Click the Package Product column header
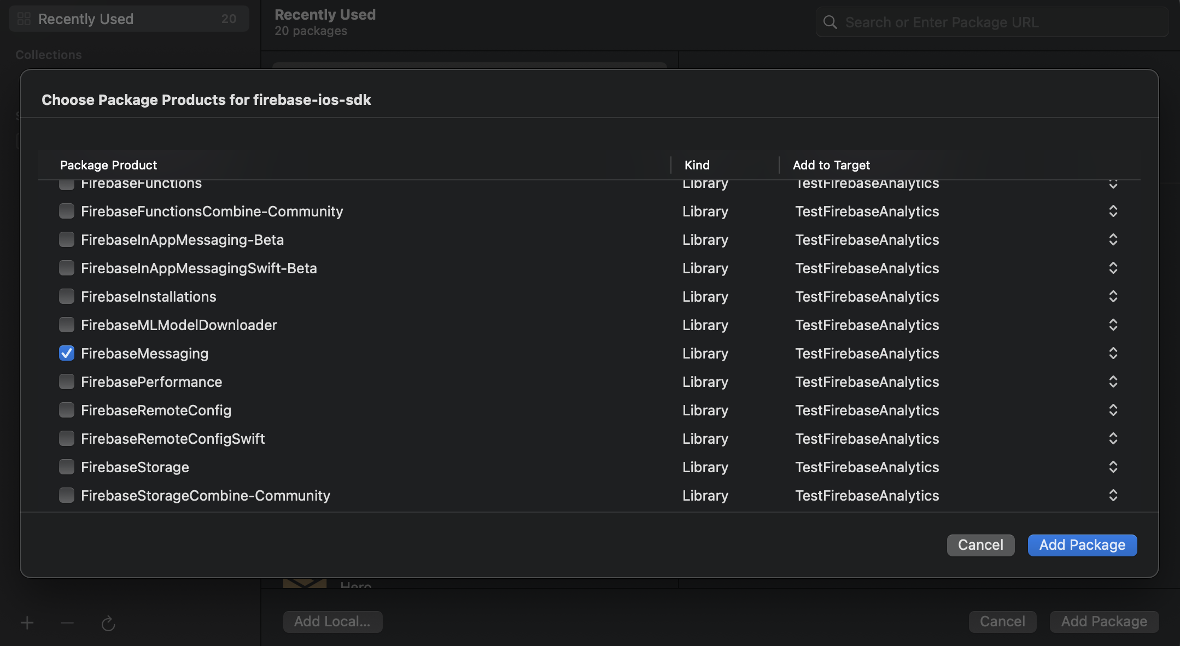Screen dimensions: 1180x646 109,165
